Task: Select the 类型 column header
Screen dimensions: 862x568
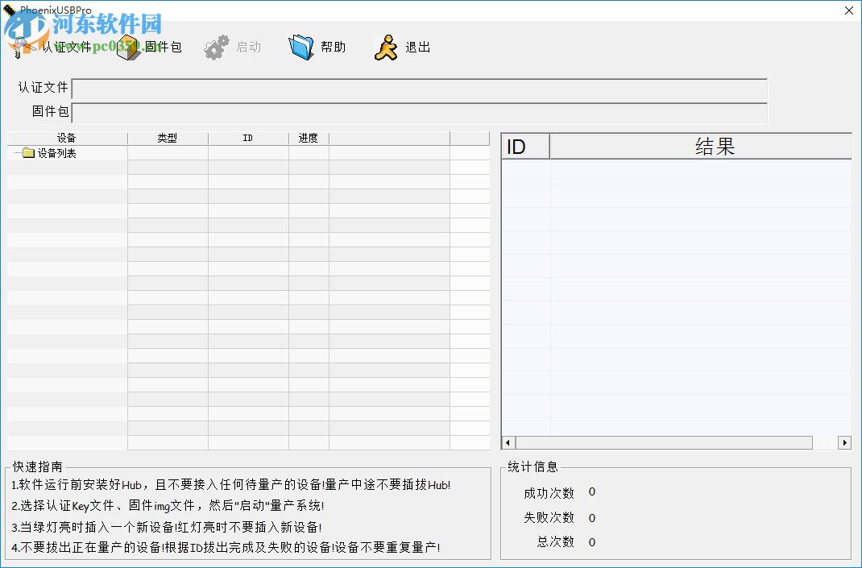Action: [168, 138]
